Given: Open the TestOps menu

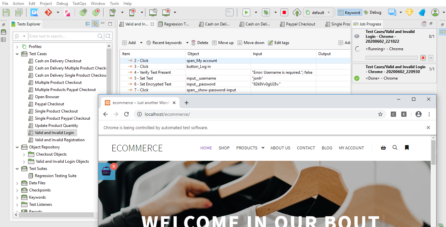Looking at the screenshot, I should pos(79,4).
